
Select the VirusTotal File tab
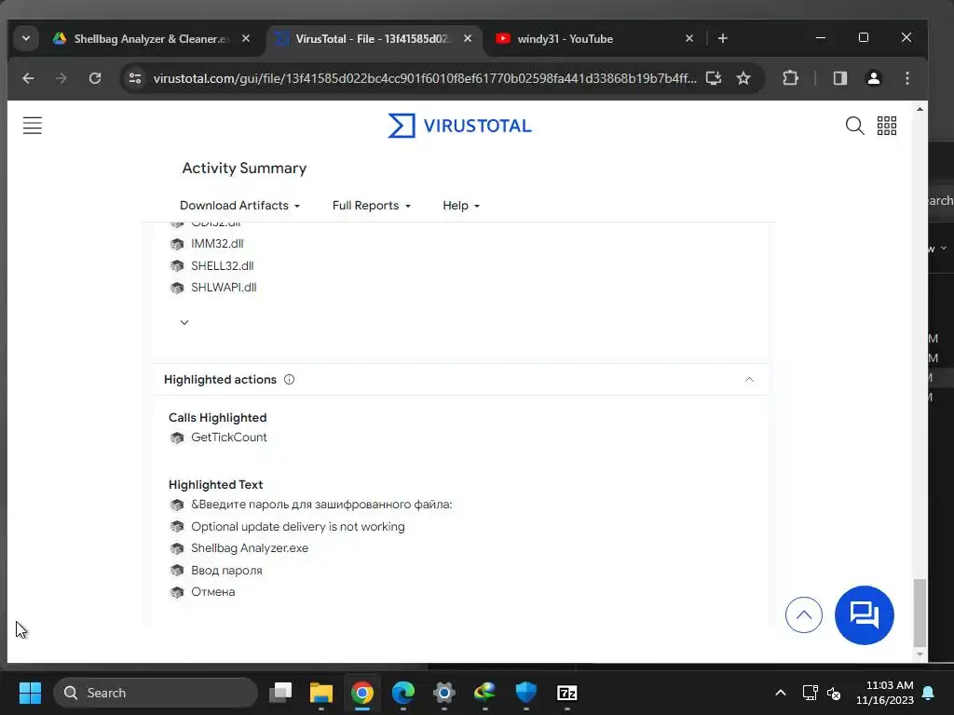point(373,39)
